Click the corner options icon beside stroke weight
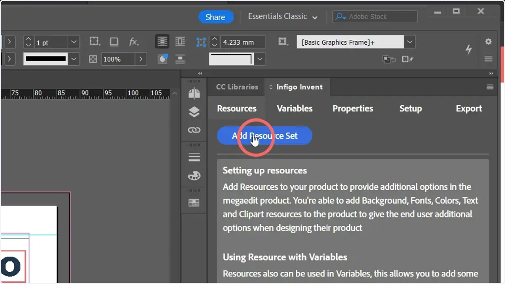505x284 pixels. point(95,41)
